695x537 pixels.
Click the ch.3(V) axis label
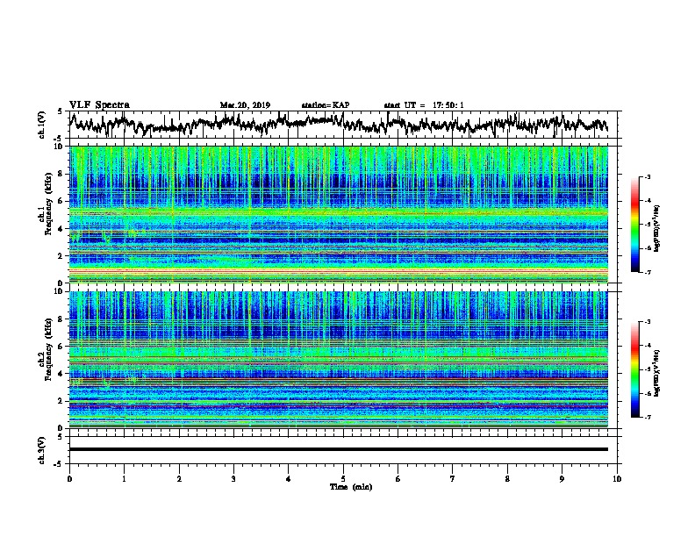click(x=42, y=450)
